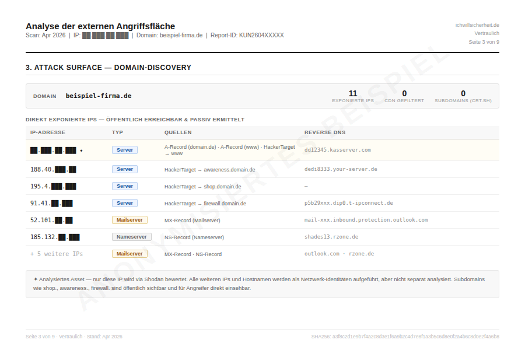
Task: Click the REVERSE DNS column header
Action: tap(325, 132)
